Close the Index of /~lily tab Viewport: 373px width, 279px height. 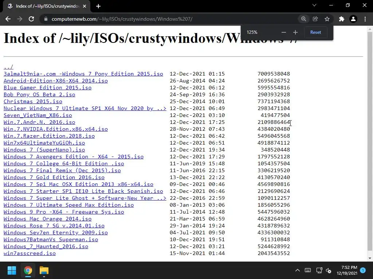85,6
